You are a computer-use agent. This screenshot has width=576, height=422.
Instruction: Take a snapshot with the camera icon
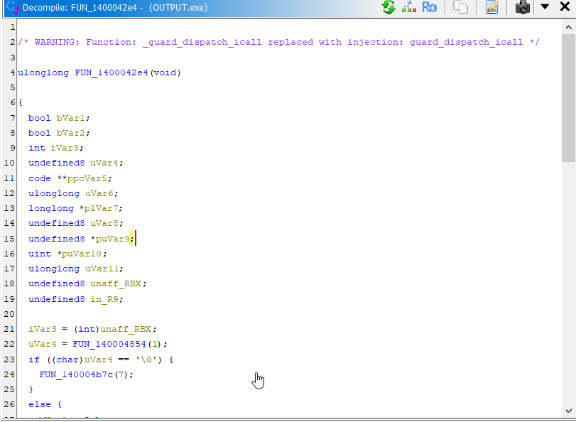tap(523, 7)
